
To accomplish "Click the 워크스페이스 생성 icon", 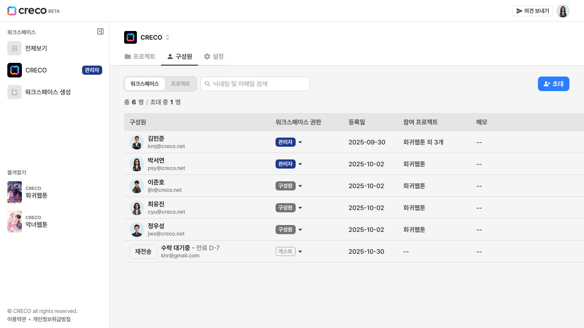I will tap(14, 92).
